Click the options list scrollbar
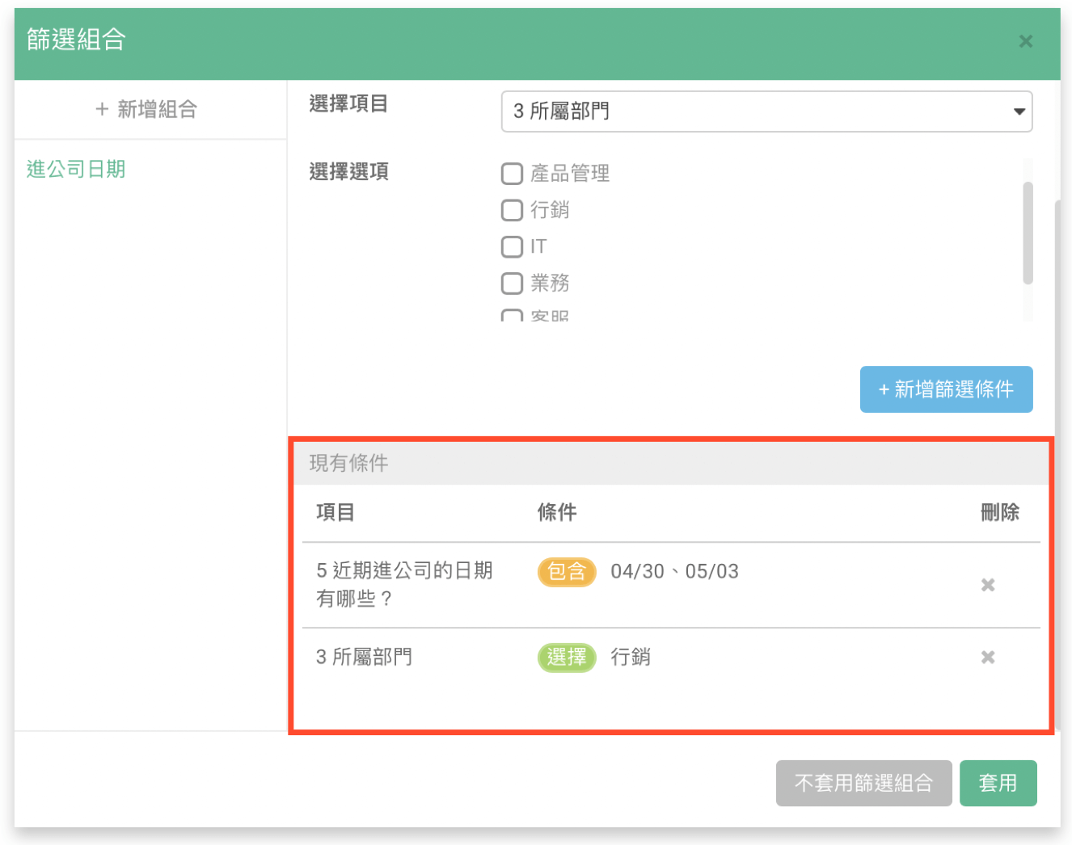This screenshot has height=845, width=1072. pyautogui.click(x=1028, y=233)
